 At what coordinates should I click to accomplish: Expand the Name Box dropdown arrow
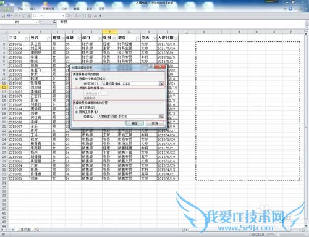coord(36,22)
